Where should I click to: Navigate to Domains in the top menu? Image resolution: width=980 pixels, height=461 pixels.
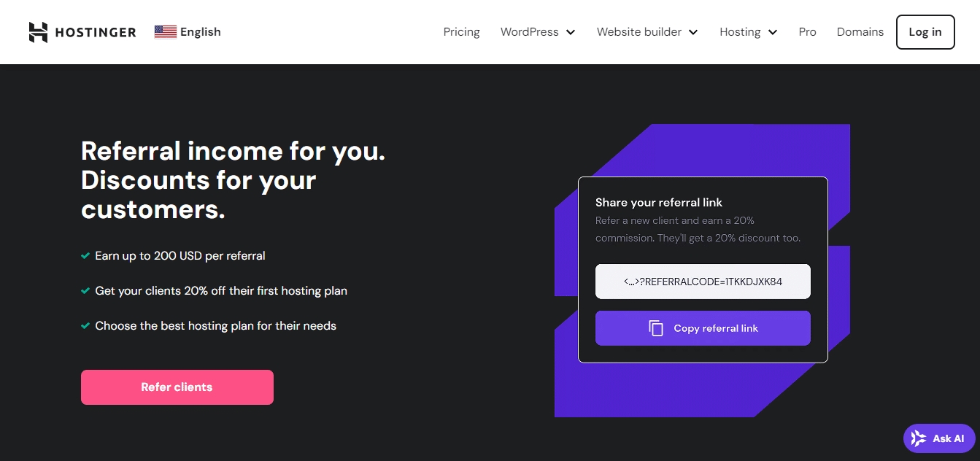pyautogui.click(x=860, y=32)
